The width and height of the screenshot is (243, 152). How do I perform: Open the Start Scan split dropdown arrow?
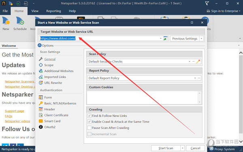[183, 148]
